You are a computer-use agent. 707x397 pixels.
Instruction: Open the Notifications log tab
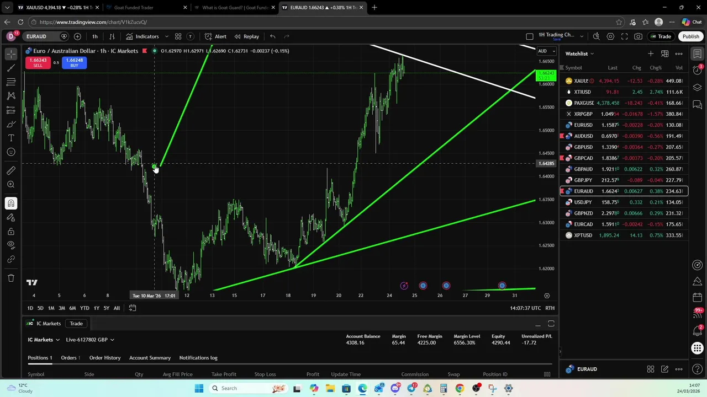(198, 357)
